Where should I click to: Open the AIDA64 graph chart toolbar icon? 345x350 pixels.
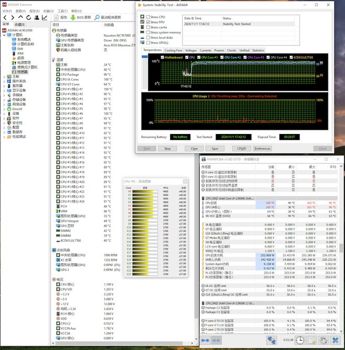[44, 17]
